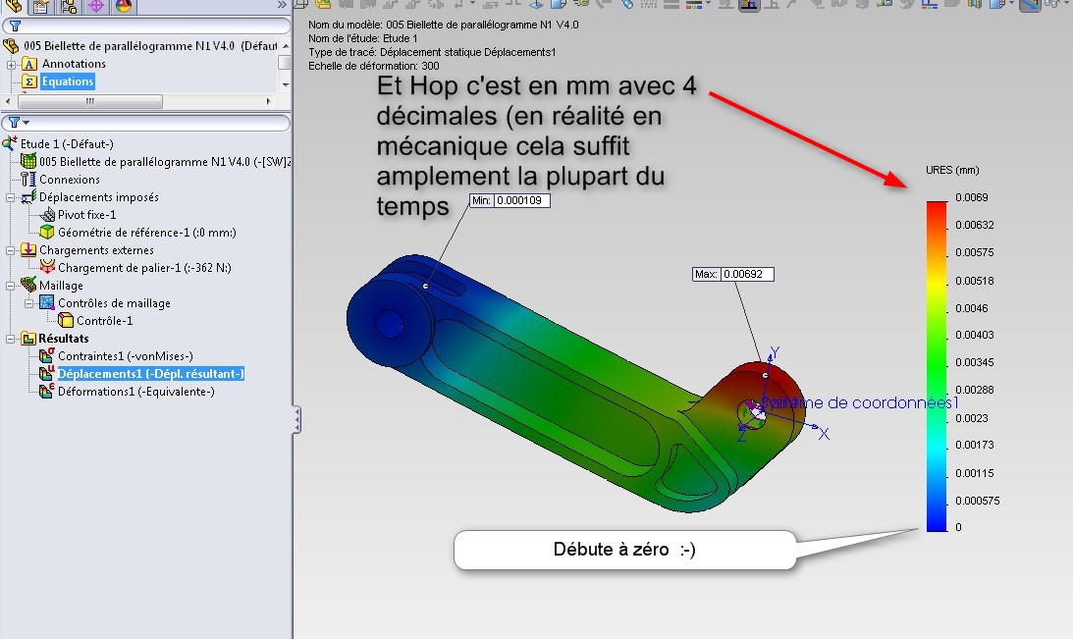Click the Contraintes1 stress plot icon
Viewport: 1073px width, 639px height.
point(47,355)
